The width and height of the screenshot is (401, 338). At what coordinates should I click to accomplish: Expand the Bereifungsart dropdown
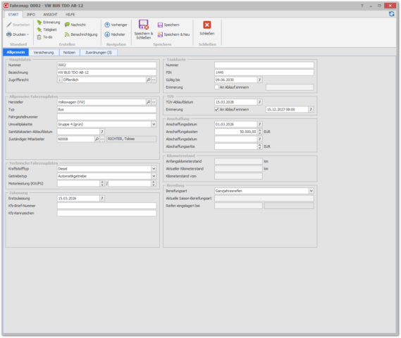click(x=311, y=191)
